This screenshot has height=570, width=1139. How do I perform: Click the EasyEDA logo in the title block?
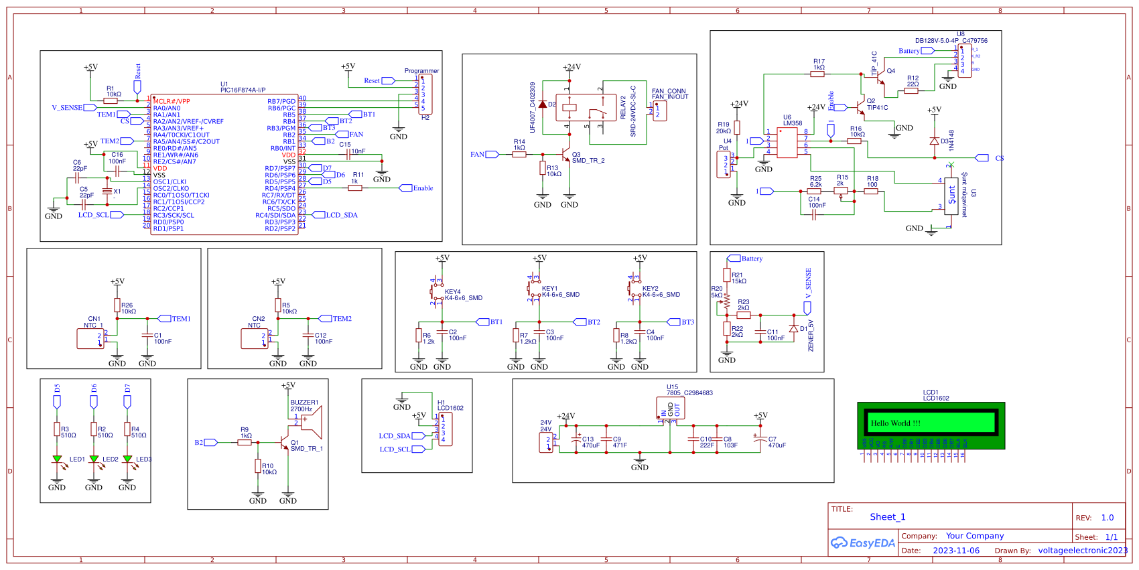pyautogui.click(x=863, y=543)
